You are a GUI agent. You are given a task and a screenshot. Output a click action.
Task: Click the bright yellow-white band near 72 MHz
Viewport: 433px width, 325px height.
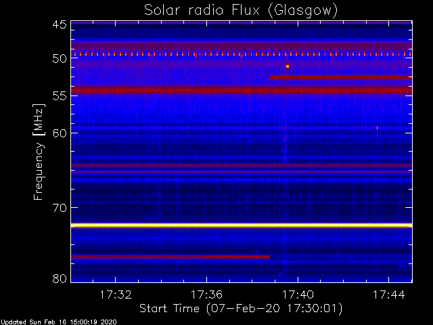pos(242,225)
